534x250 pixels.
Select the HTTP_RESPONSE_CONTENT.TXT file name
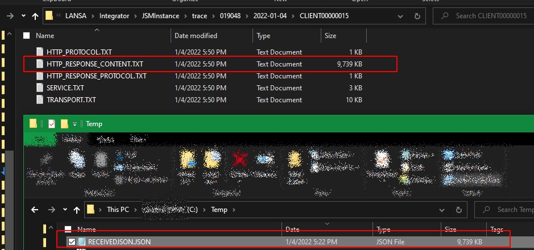point(94,64)
